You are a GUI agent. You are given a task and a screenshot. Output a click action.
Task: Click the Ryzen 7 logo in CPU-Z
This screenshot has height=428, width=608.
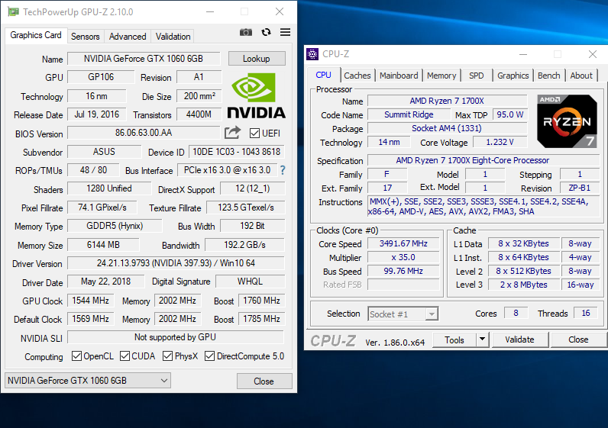pyautogui.click(x=567, y=121)
